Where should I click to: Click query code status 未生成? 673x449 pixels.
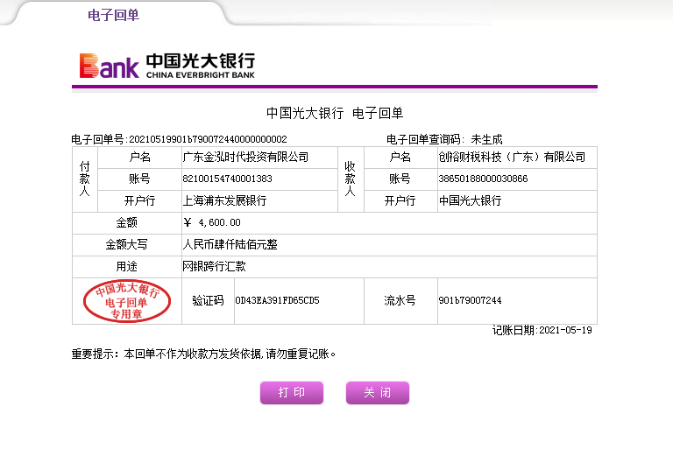click(x=486, y=139)
